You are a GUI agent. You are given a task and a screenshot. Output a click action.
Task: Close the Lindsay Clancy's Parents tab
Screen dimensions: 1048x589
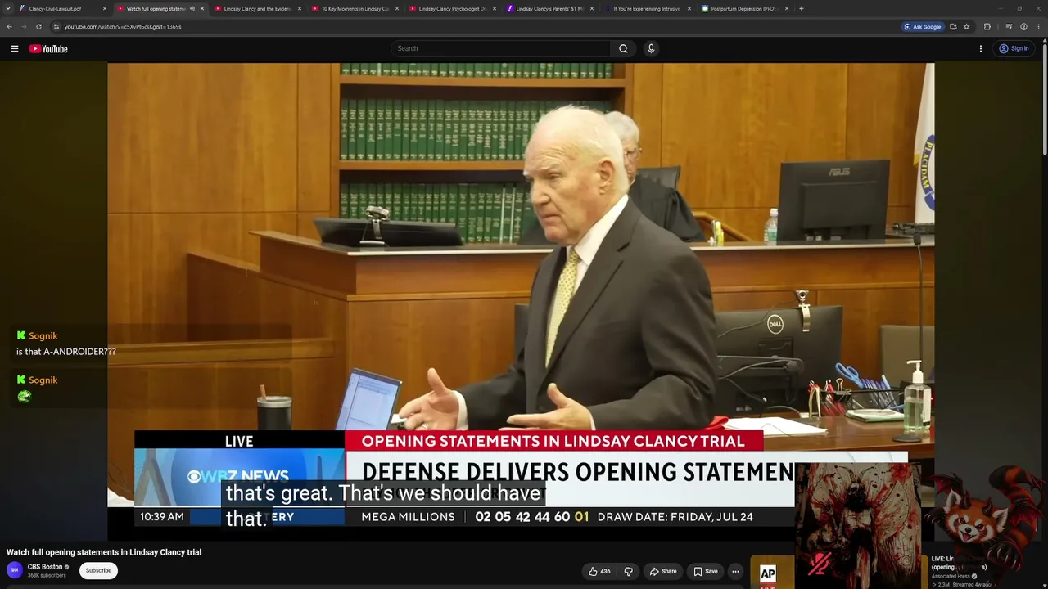[592, 9]
